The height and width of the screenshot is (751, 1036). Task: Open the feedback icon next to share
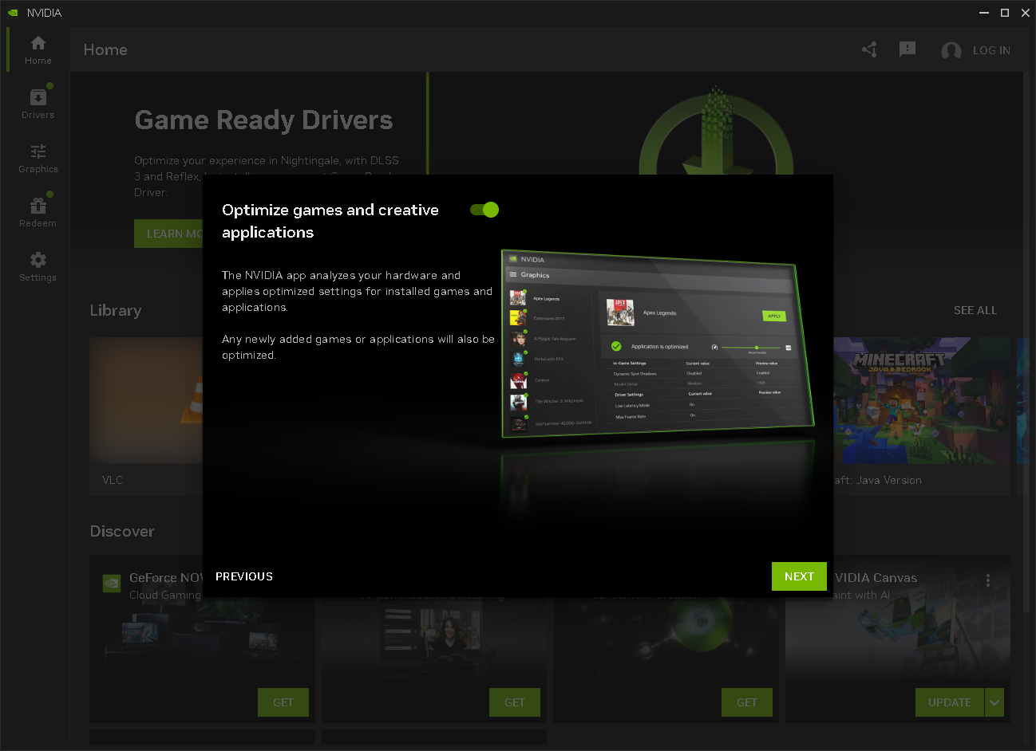coord(907,49)
